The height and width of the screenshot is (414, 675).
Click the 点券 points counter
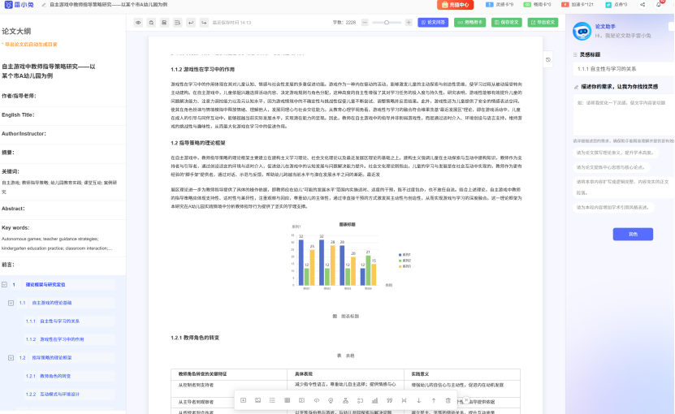coord(616,5)
